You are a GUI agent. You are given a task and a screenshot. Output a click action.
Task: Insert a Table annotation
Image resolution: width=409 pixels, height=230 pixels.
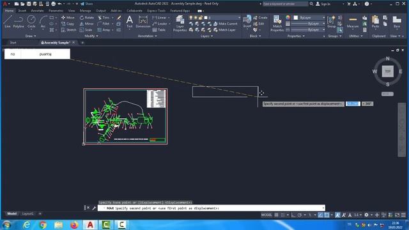point(159,30)
